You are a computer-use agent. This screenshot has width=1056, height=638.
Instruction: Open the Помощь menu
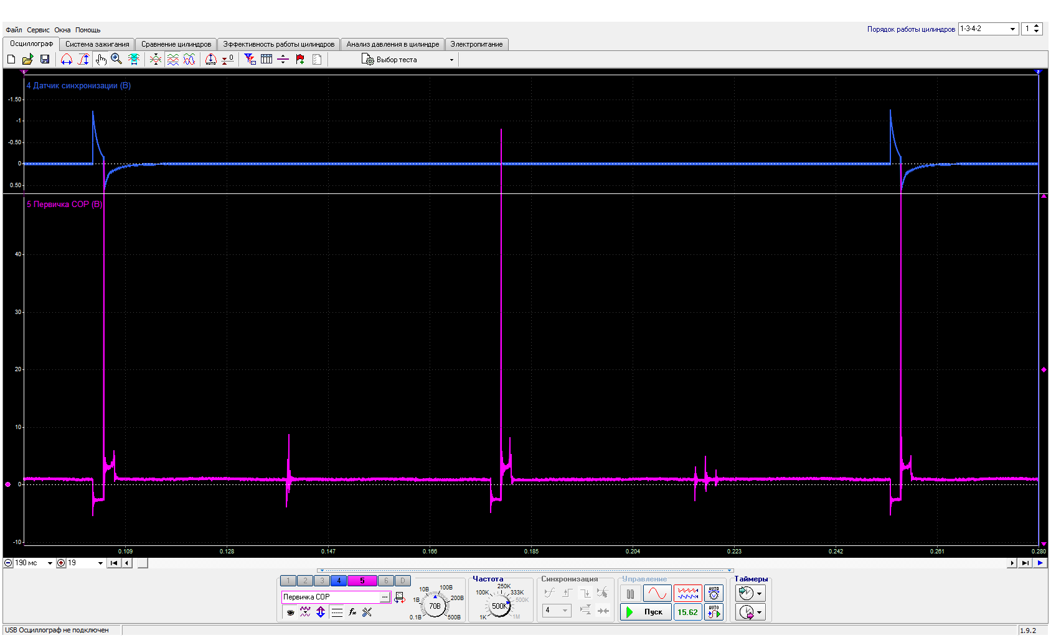[88, 30]
